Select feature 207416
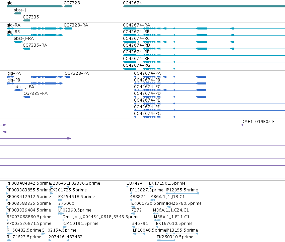Viewport: 285px width, 242px height. click(57, 237)
